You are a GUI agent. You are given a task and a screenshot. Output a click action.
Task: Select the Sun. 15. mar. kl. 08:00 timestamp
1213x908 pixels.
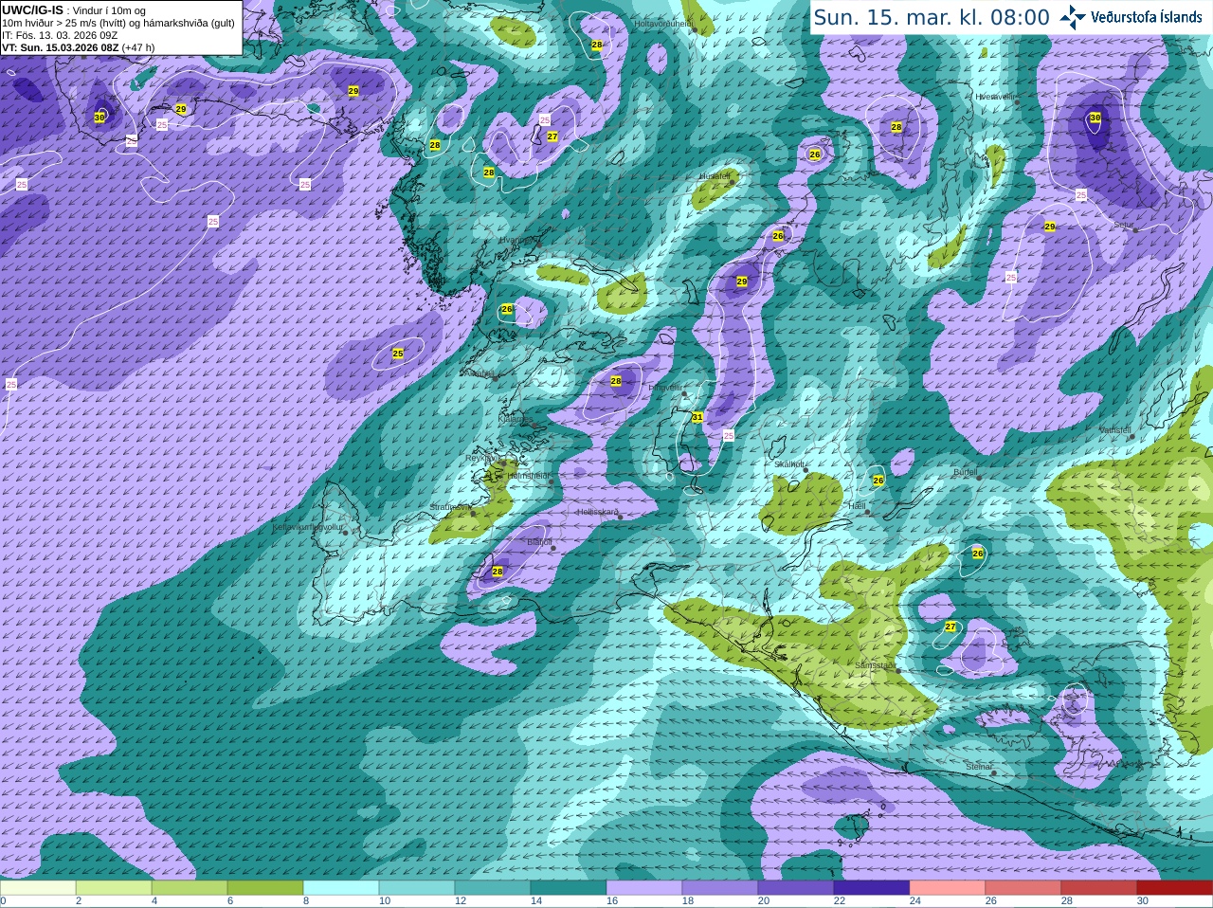click(932, 17)
